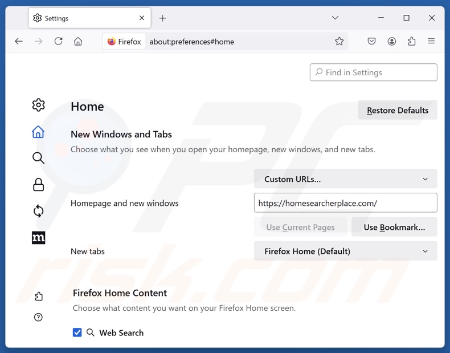Click the New Windows and Tabs heading

pyautogui.click(x=121, y=134)
